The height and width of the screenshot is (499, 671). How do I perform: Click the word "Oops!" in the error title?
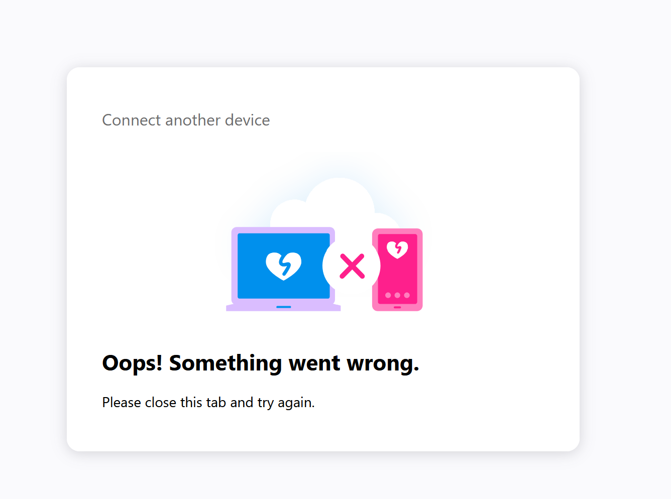[x=132, y=363]
